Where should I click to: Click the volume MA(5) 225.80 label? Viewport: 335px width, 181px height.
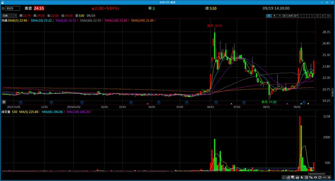click(30, 112)
